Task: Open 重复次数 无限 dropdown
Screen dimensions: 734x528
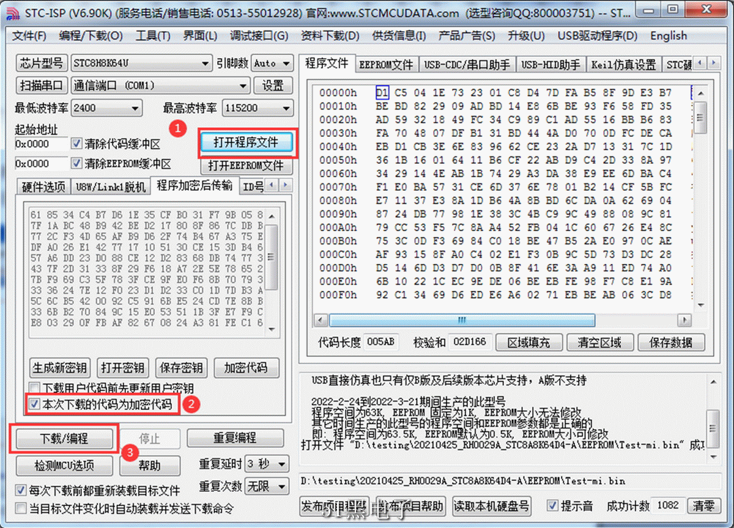Action: click(x=267, y=486)
